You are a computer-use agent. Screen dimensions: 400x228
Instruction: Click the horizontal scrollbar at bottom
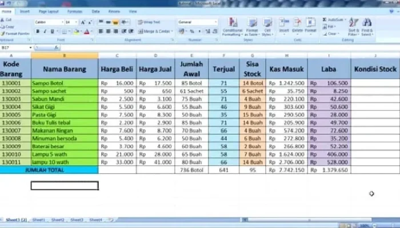(310, 219)
